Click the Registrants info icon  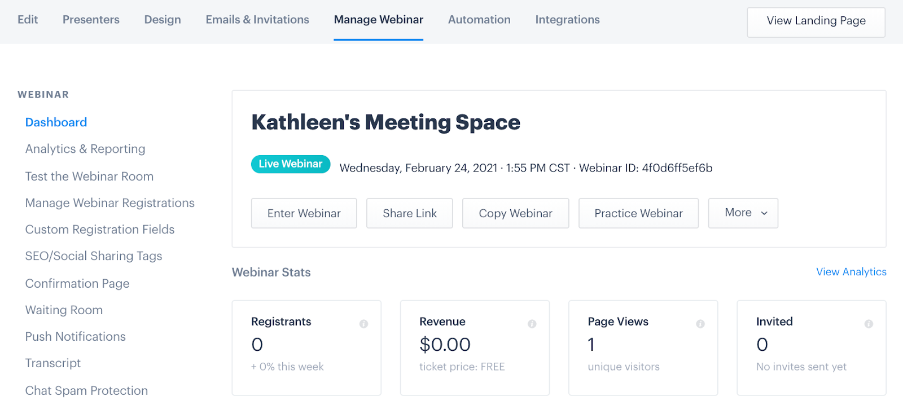pos(363,324)
